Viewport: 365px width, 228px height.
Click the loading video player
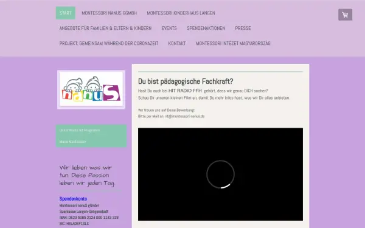[220, 174]
